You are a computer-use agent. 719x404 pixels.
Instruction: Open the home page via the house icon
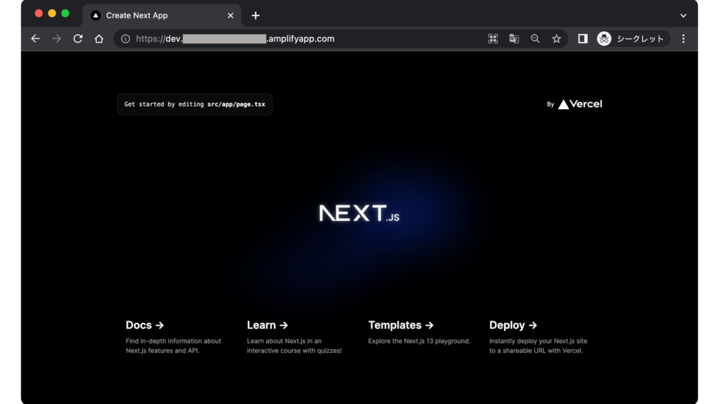tap(99, 39)
